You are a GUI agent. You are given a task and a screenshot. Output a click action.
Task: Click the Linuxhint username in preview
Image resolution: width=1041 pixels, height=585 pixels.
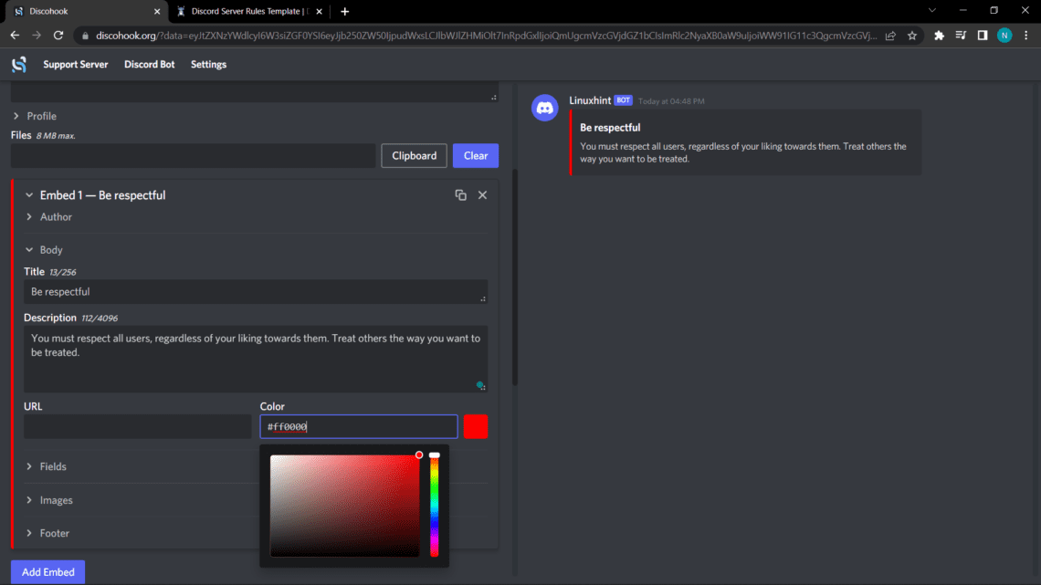coord(590,100)
